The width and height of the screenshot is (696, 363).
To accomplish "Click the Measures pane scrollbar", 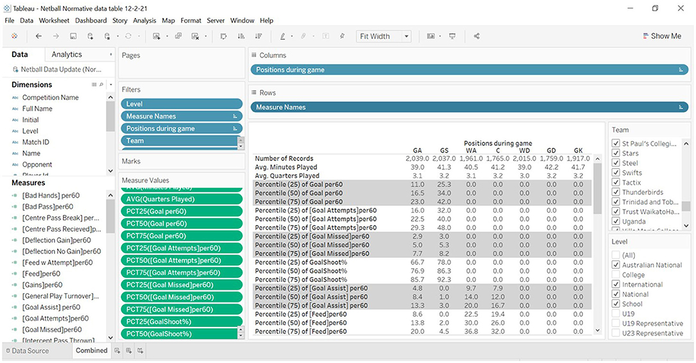I will pos(110,217).
